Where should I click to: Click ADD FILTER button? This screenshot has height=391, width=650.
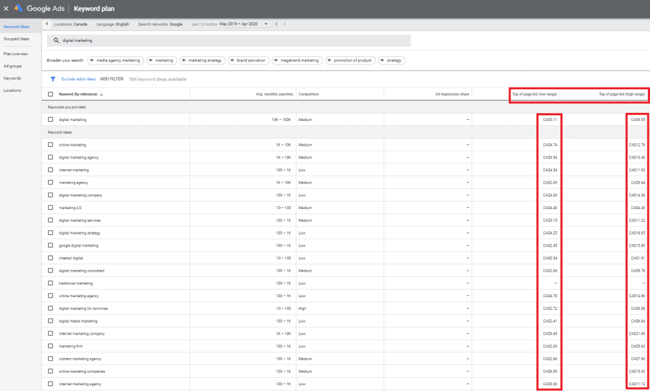[112, 79]
